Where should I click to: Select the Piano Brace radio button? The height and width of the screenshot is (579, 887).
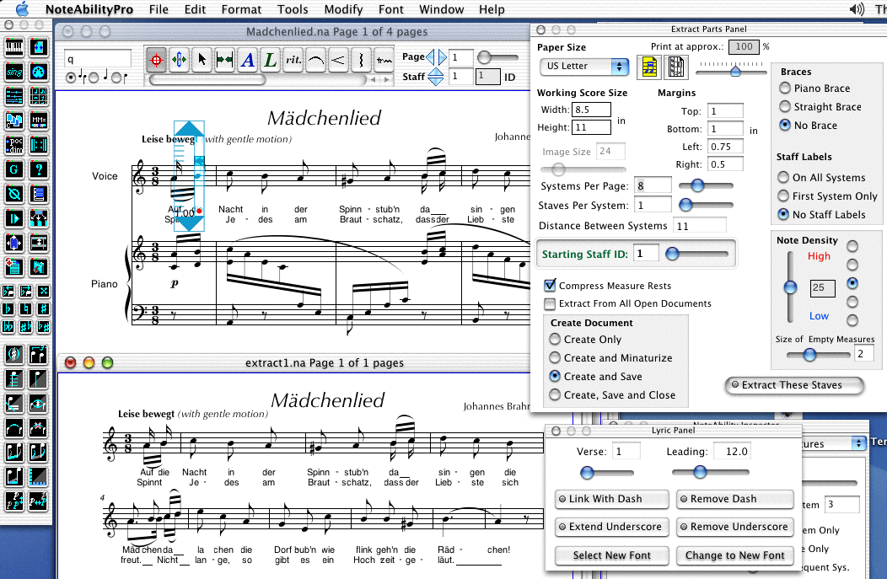coord(786,88)
